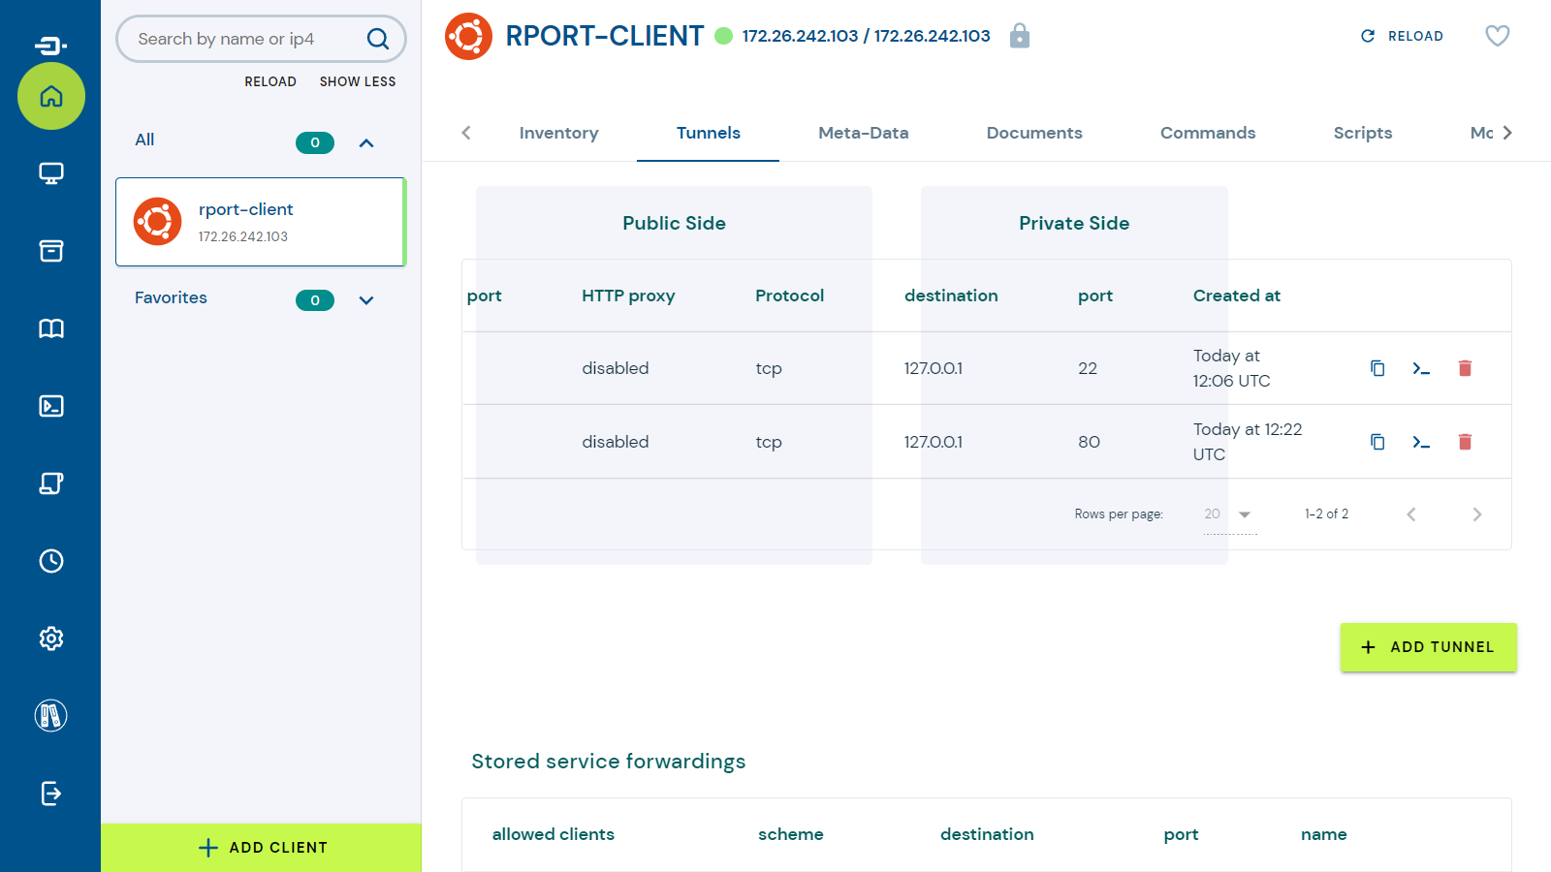This screenshot has width=1551, height=872.
Task: Open the clock schedule icon in sidebar
Action: [x=51, y=561]
